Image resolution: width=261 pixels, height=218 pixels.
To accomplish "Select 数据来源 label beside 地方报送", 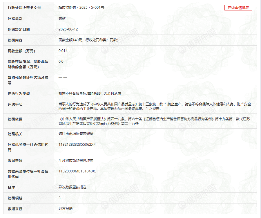I will click(15, 209).
